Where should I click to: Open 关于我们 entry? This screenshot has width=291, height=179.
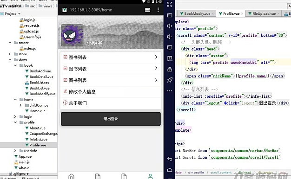(111, 103)
